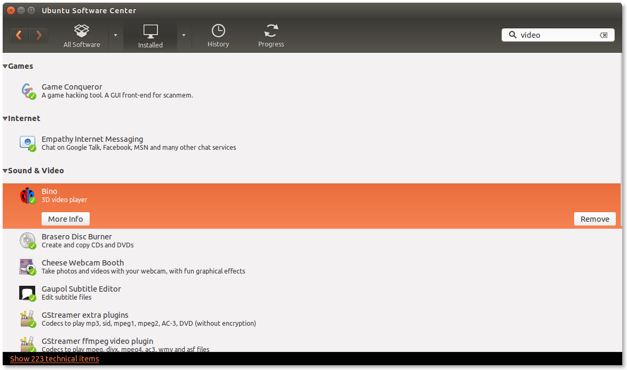This screenshot has width=627, height=370.
Task: Select the Cheese Webcam Booth icon
Action: click(28, 267)
